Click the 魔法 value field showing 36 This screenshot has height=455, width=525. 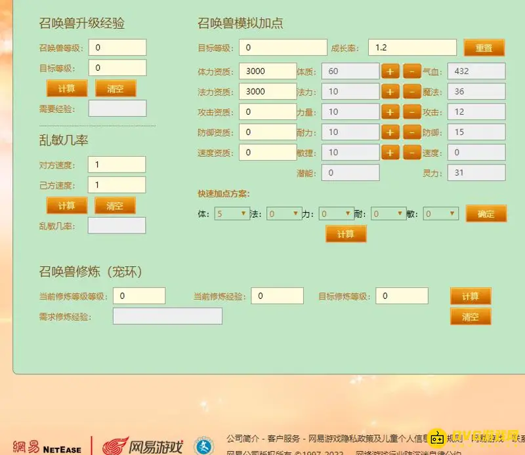pyautogui.click(x=476, y=92)
